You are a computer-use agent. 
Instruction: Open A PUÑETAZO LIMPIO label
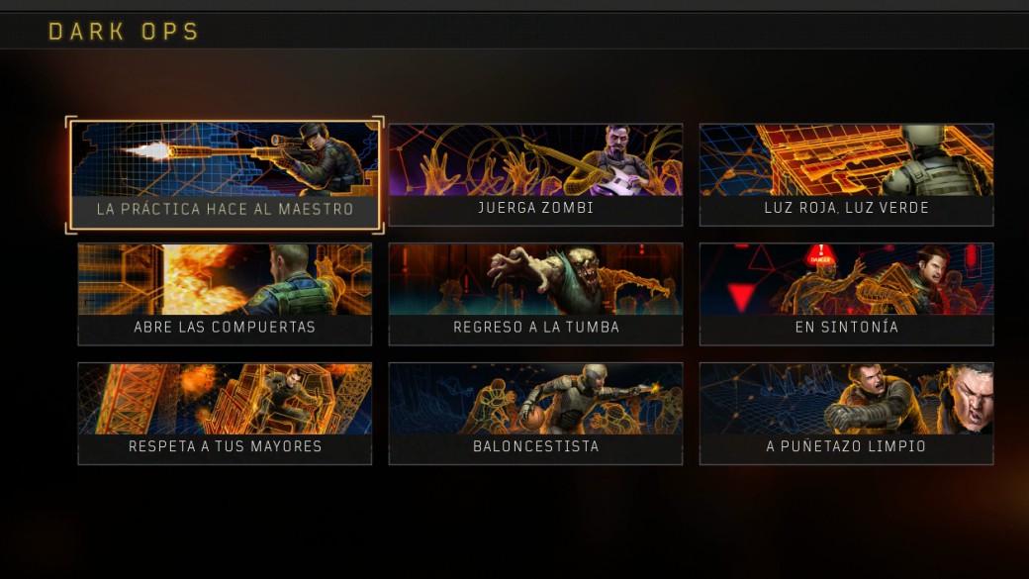pos(847,447)
